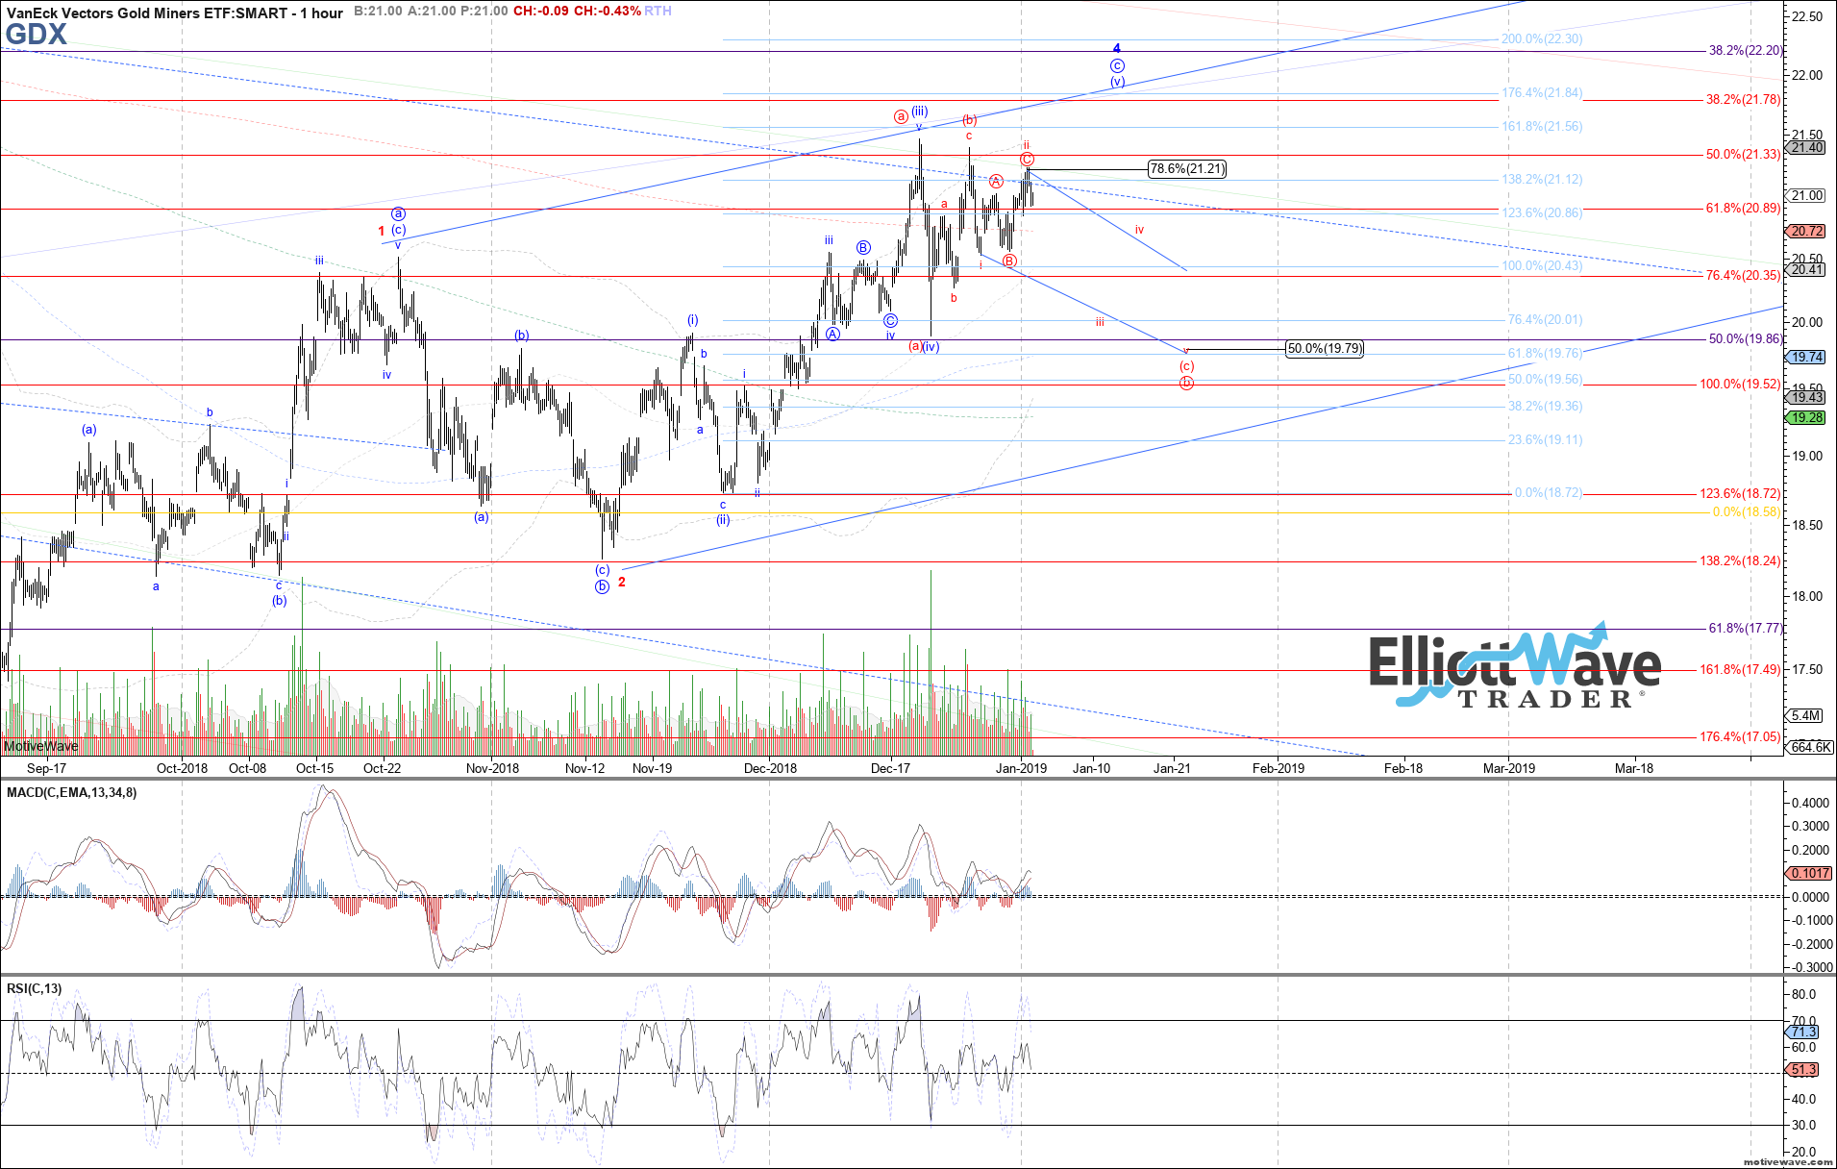The image size is (1837, 1169).
Task: Click the 50.0%(21.33) red retracement label
Action: [1744, 155]
